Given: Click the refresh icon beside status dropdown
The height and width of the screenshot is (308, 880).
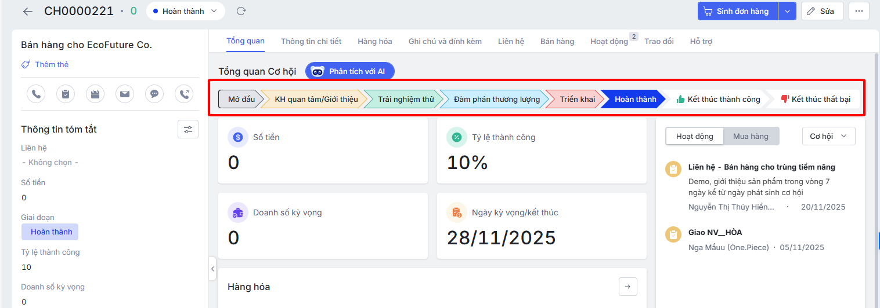Looking at the screenshot, I should coord(241,11).
